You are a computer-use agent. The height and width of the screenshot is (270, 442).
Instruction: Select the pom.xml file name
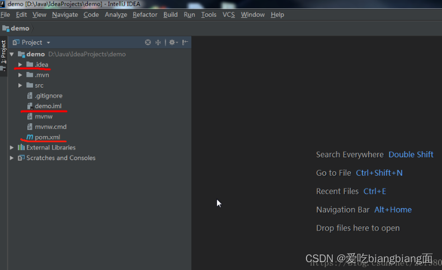coord(48,137)
